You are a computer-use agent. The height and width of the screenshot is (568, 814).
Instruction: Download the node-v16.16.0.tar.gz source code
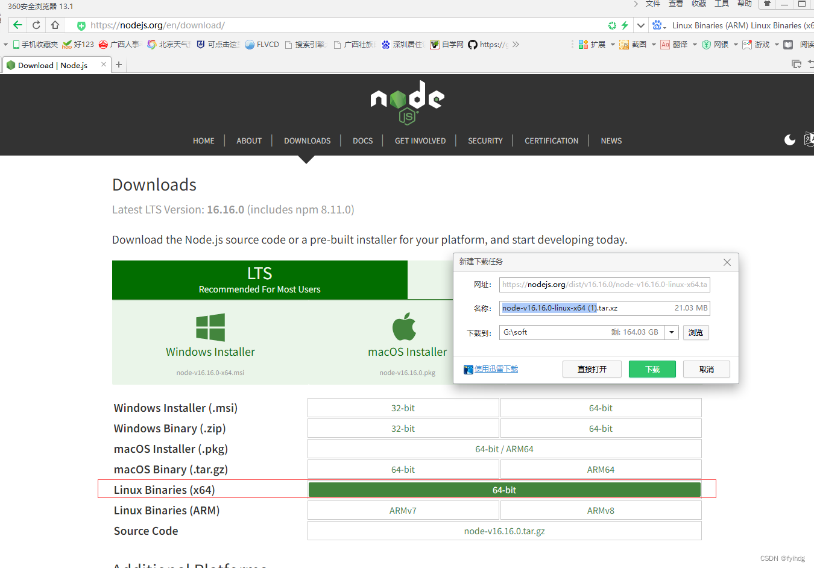(x=505, y=531)
